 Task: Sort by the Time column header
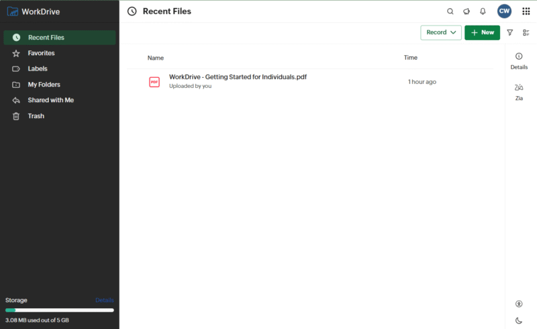[410, 58]
